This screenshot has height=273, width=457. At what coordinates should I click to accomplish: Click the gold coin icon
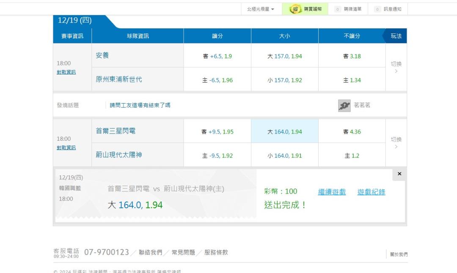(x=295, y=9)
